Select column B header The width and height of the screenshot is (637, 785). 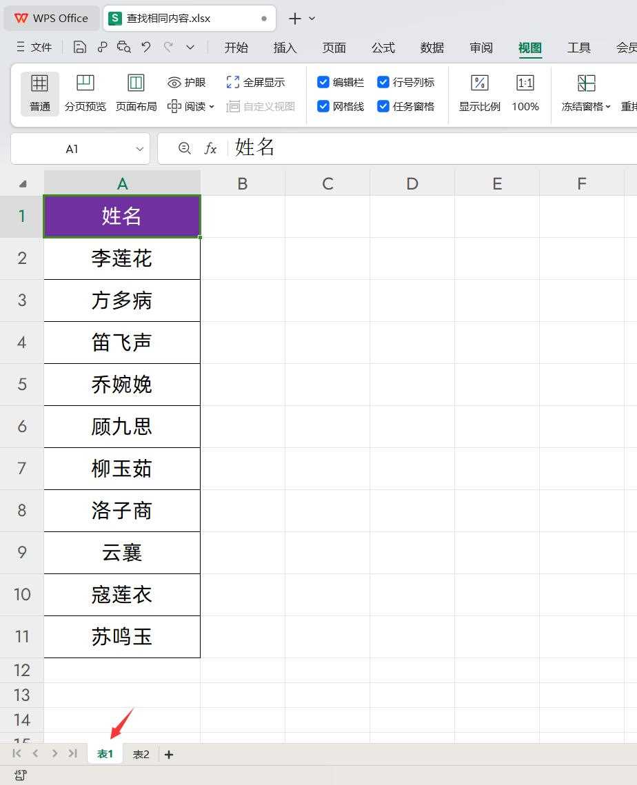(243, 183)
